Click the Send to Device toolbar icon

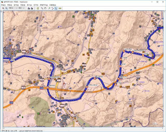pyautogui.click(x=29, y=8)
